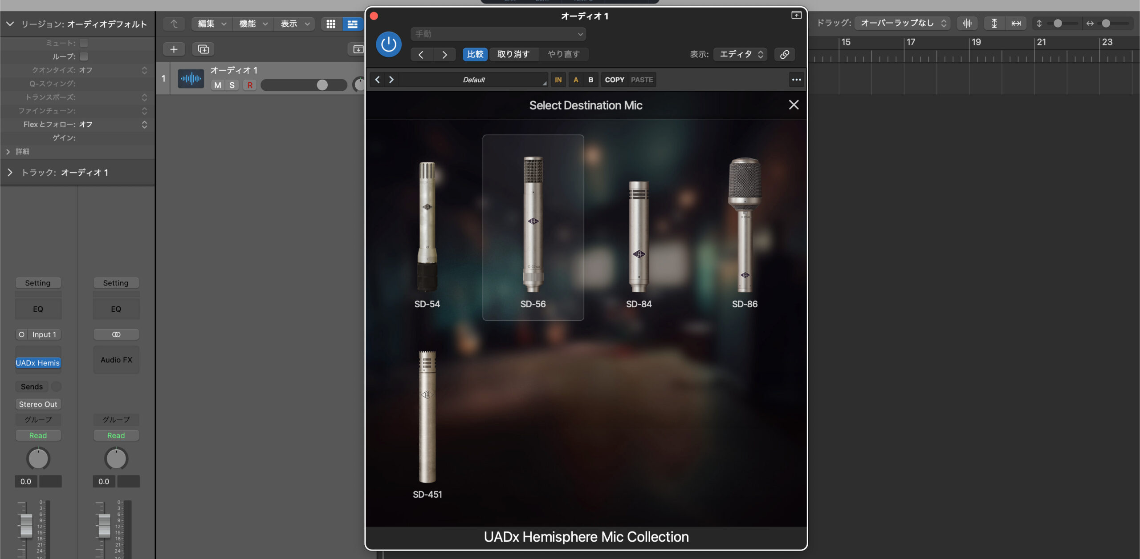Open the UADx Hemis plugin slot

coord(38,363)
